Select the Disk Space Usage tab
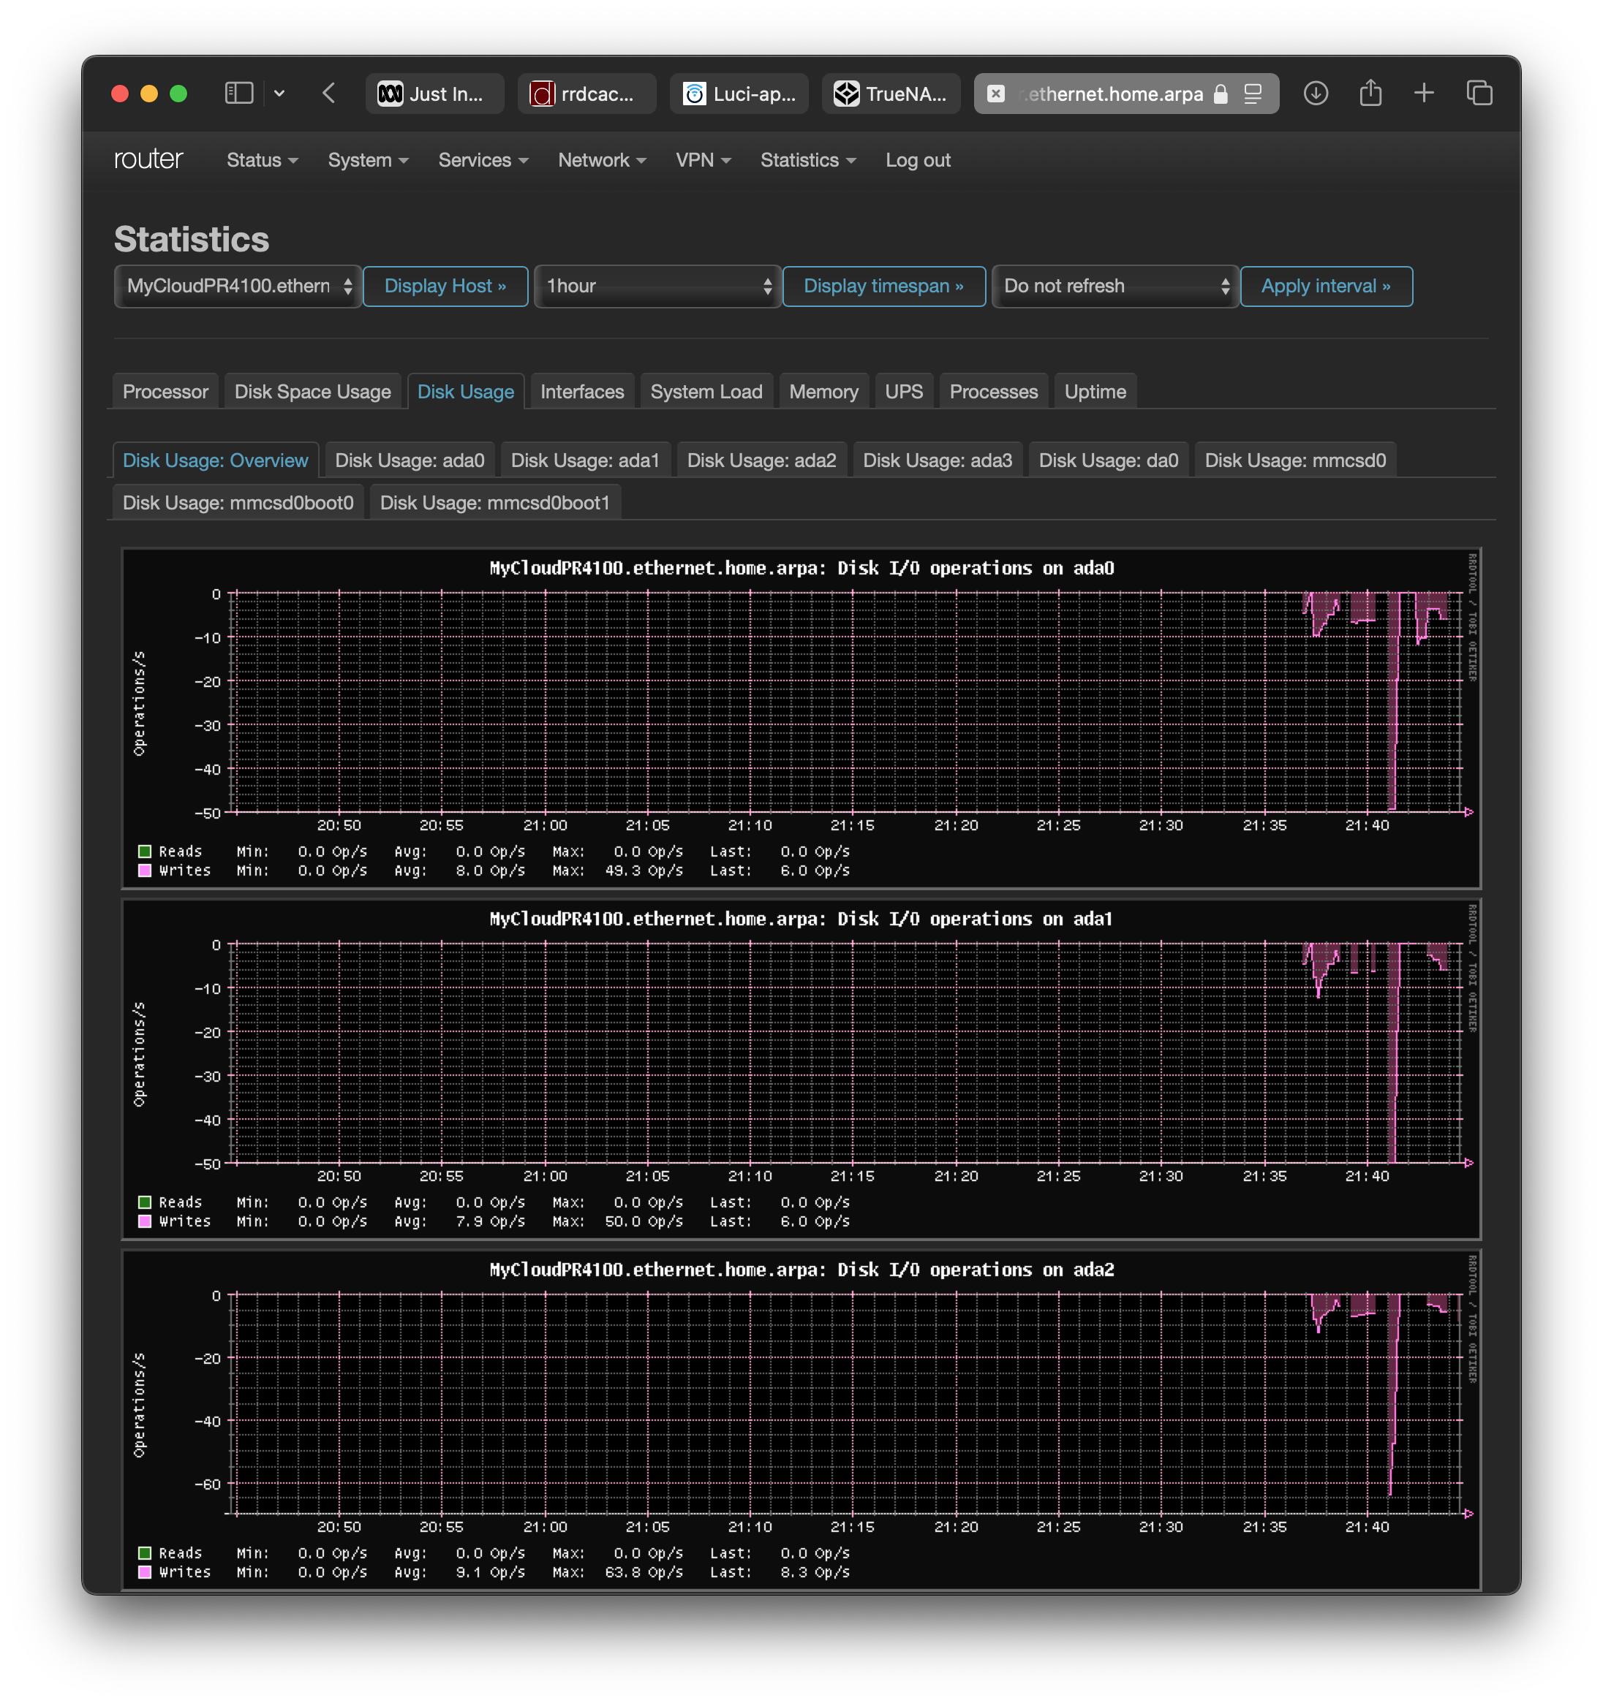1603x1703 pixels. tap(313, 392)
